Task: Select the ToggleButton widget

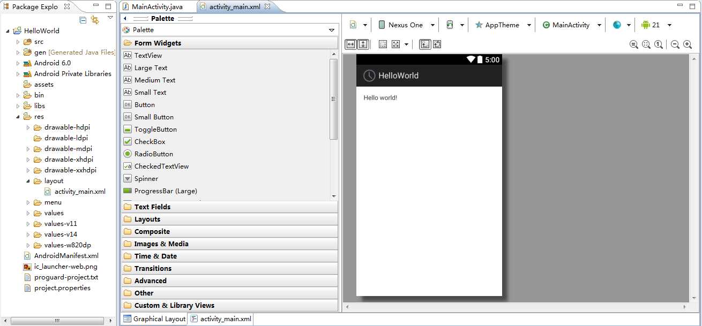Action: (x=155, y=129)
